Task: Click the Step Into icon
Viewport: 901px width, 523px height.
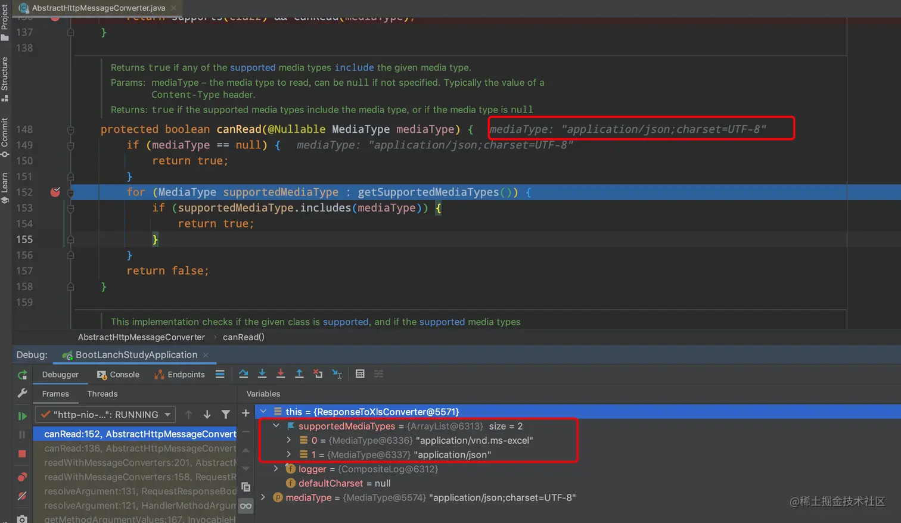Action: click(x=262, y=374)
